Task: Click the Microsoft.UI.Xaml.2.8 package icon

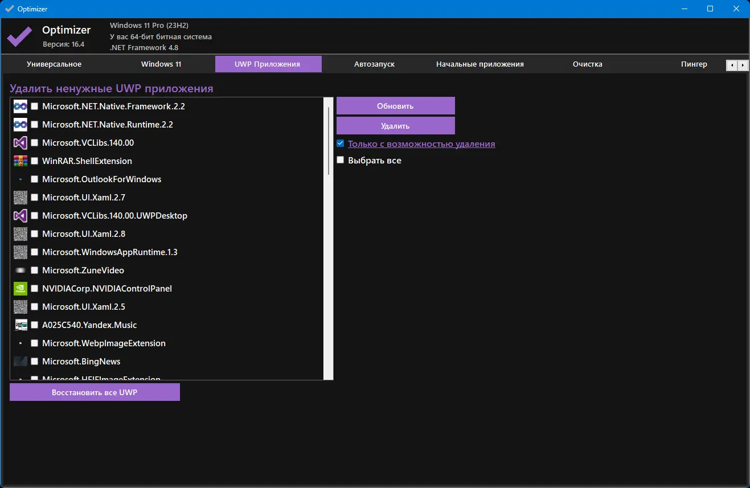Action: coord(21,233)
